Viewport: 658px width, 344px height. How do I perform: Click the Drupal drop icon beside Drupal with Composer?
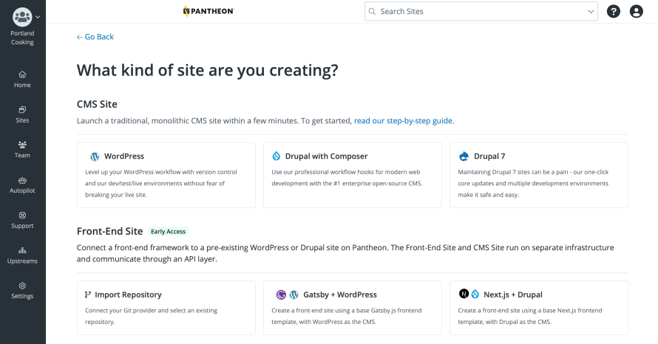click(x=276, y=156)
